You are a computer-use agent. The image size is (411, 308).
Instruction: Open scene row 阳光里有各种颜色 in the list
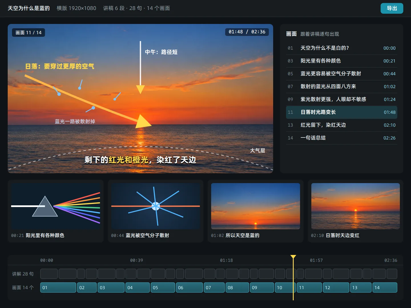pos(341,61)
